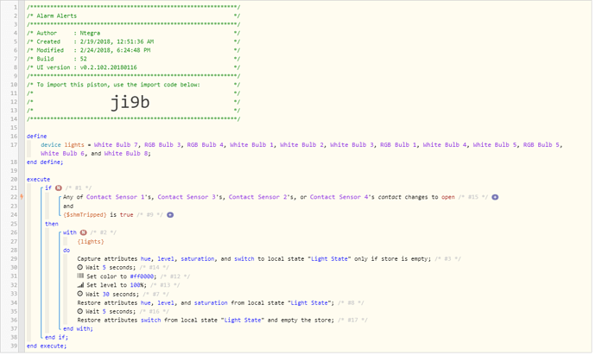The image size is (596, 356).
Task: Click Contact Sensor 3 in the condition
Action: coord(187,198)
